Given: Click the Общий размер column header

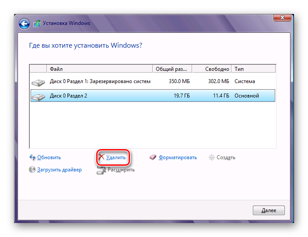Looking at the screenshot, I should tap(172, 69).
